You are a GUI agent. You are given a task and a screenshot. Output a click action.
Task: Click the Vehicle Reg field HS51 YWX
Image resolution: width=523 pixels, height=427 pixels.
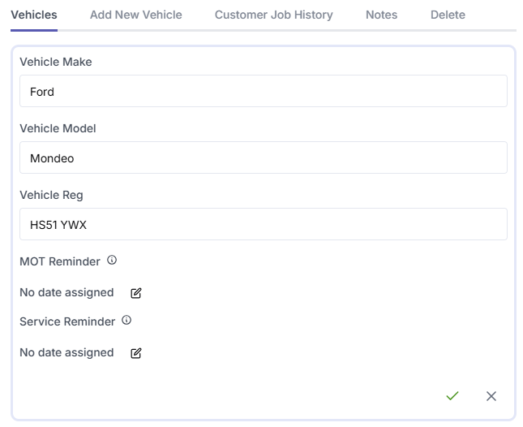click(263, 225)
